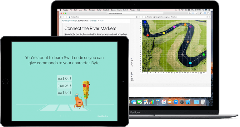Click the Product menu
Viewport: 240px width, 127px height.
106,10
